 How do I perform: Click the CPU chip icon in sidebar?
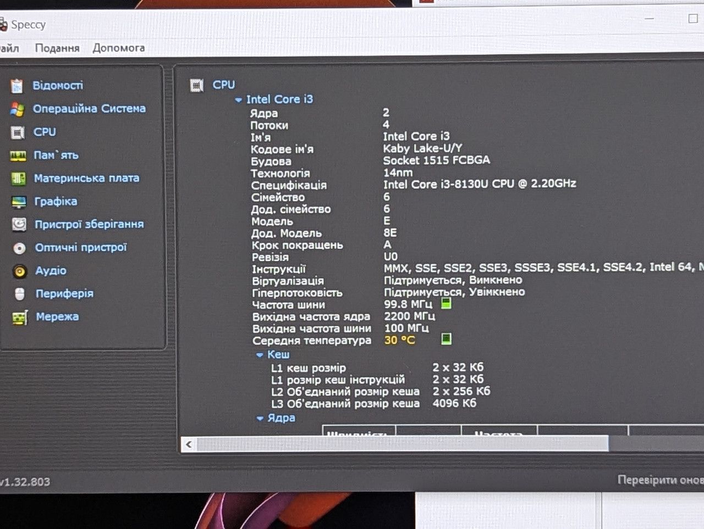point(18,132)
